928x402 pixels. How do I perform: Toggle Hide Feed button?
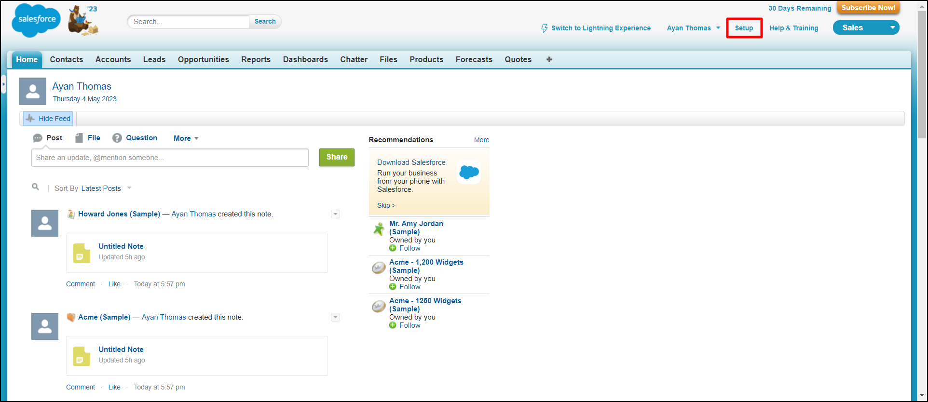48,119
